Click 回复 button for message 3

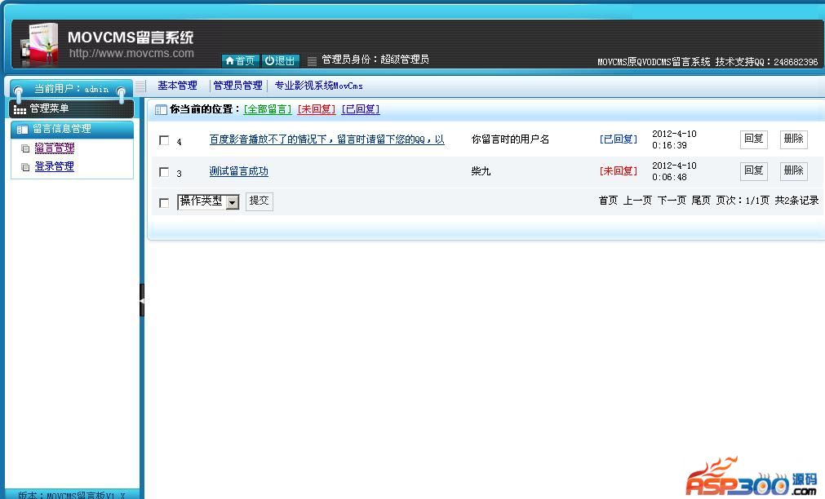point(753,171)
